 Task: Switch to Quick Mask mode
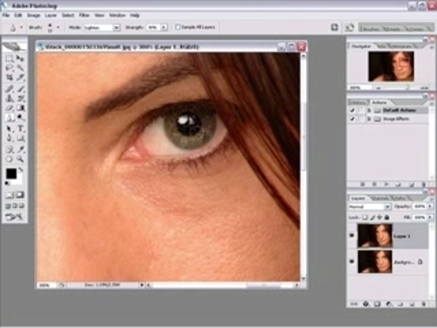point(20,195)
